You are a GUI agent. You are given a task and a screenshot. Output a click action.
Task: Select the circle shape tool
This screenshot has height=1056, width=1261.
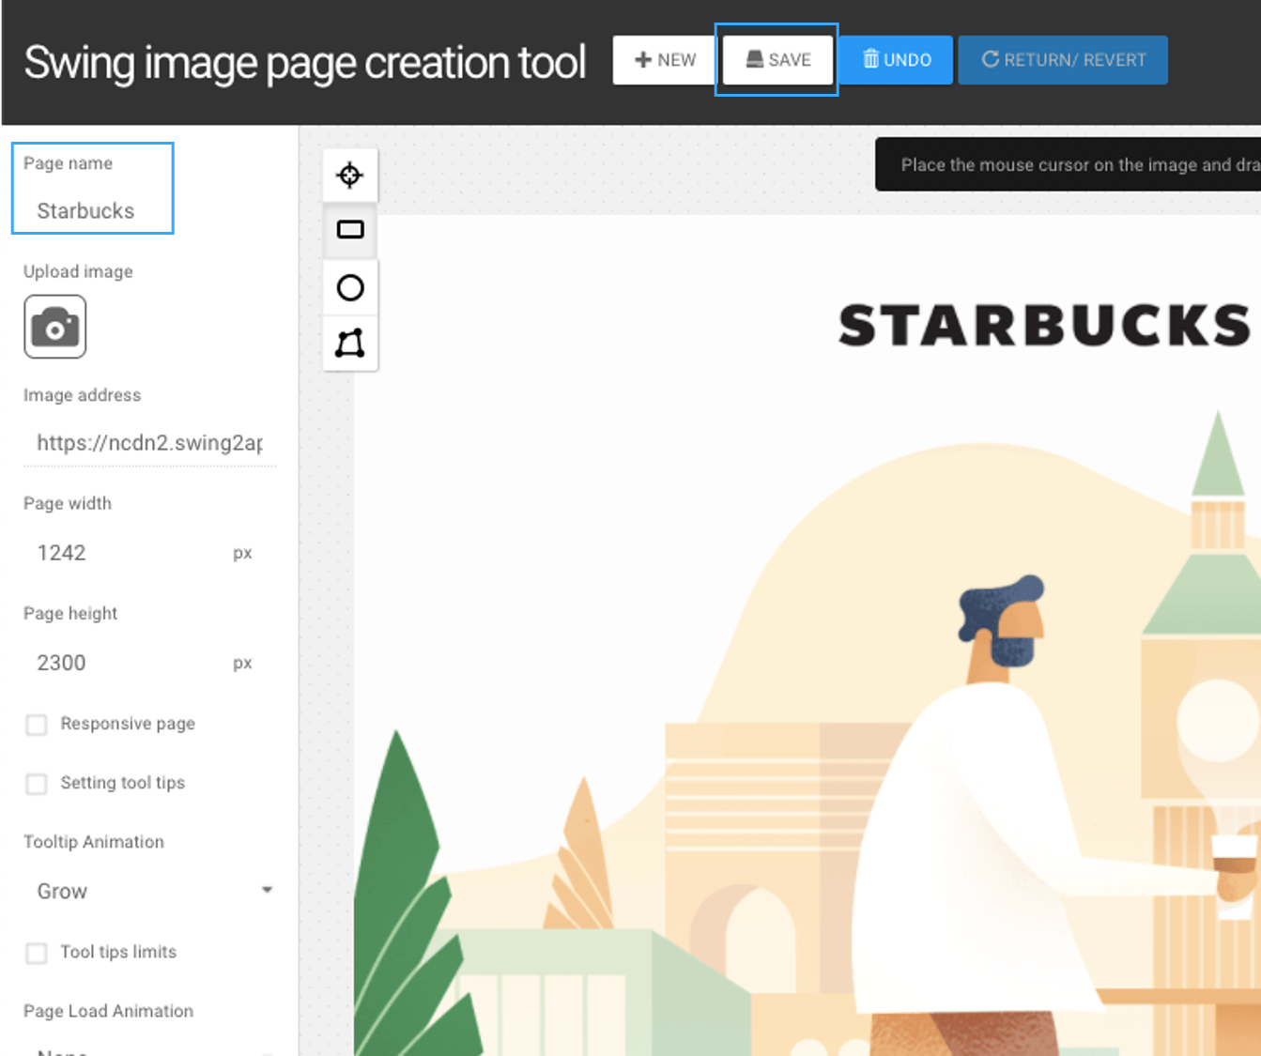coord(349,287)
